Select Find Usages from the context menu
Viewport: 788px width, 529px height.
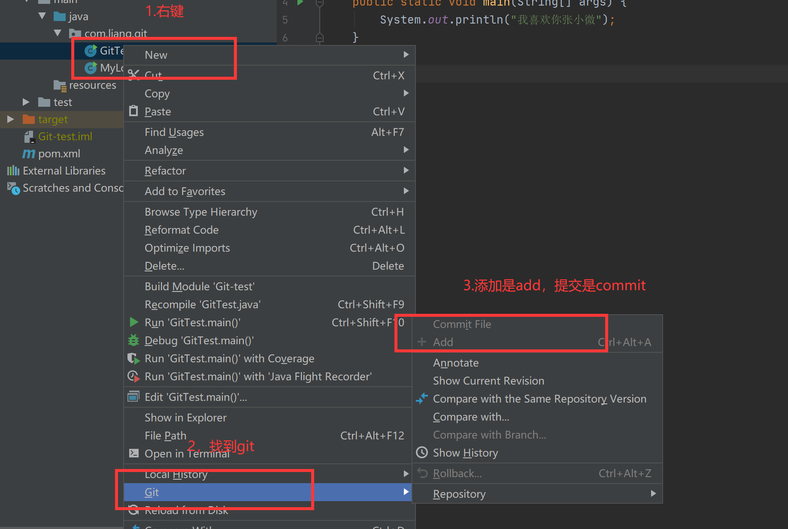click(x=269, y=132)
